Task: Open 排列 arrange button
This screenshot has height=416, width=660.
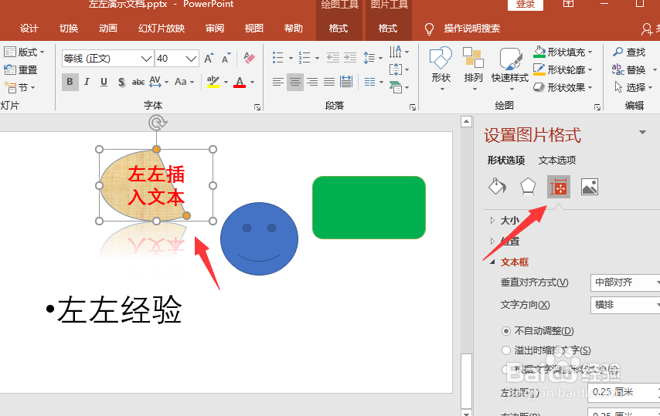Action: point(473,69)
